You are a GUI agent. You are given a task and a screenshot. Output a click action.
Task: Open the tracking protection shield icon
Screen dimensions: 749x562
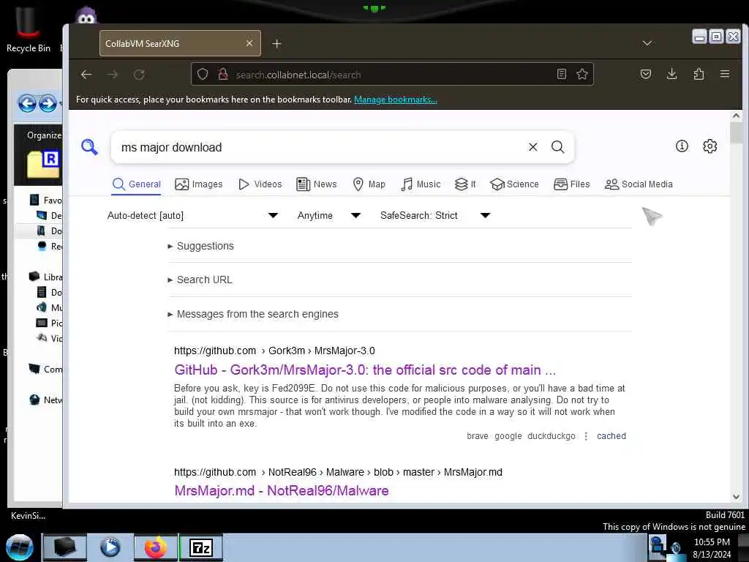203,75
